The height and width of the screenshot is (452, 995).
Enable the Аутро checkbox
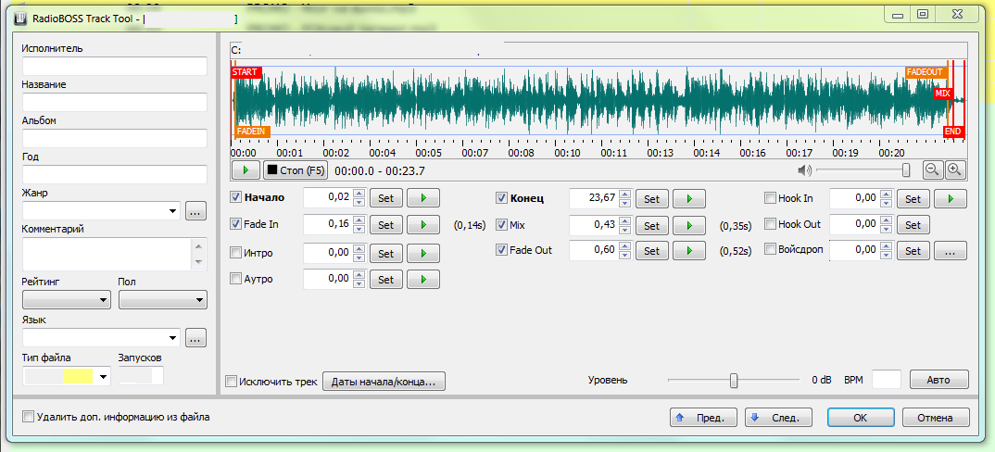click(x=235, y=279)
